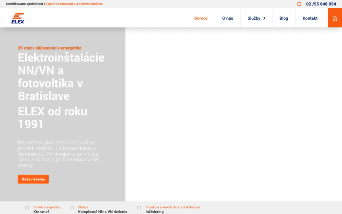Click the icon next to 'Kto sme?'

[x=27, y=208]
